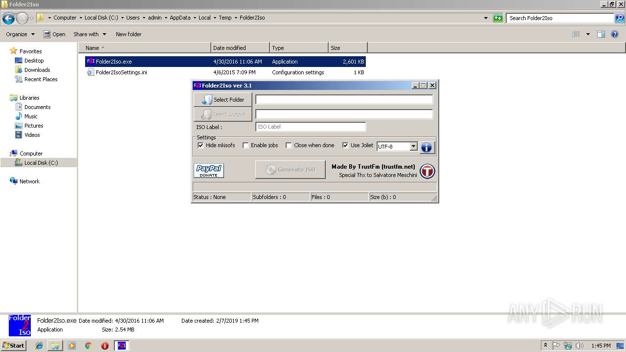
Task: Open Explorer help question mark icon
Action: coord(615,34)
